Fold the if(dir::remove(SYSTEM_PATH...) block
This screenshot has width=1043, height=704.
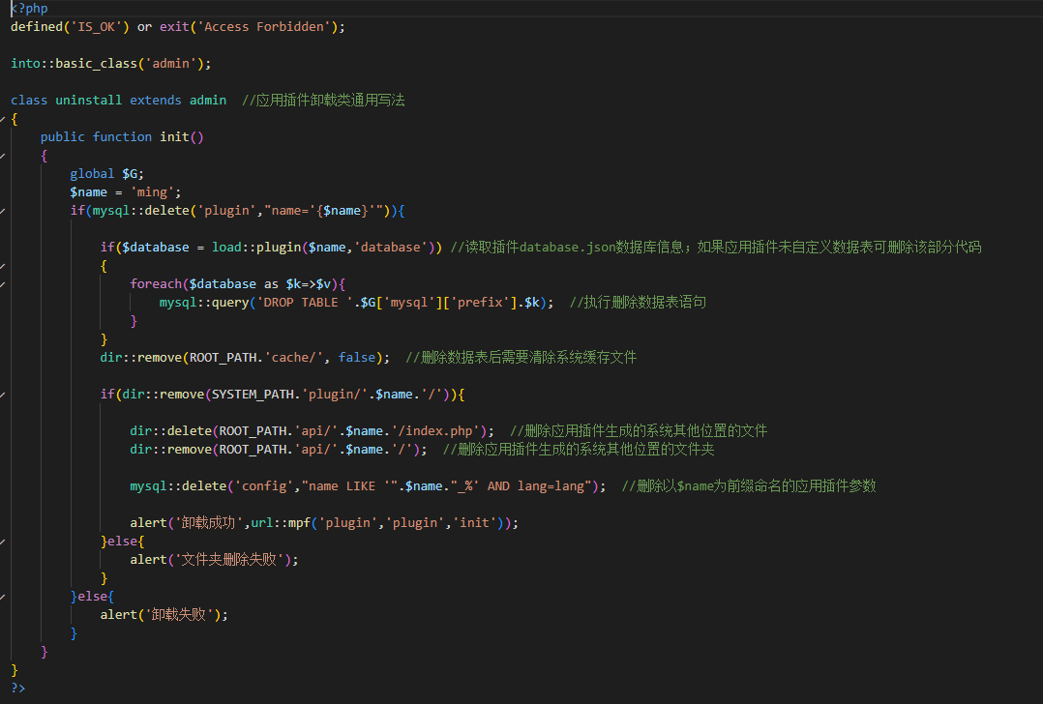coord(3,395)
